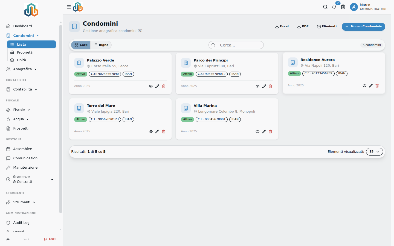Viewport: 394px width, 246px height.
Task: Expand the Contabilità sidebar menu
Action: [36, 89]
